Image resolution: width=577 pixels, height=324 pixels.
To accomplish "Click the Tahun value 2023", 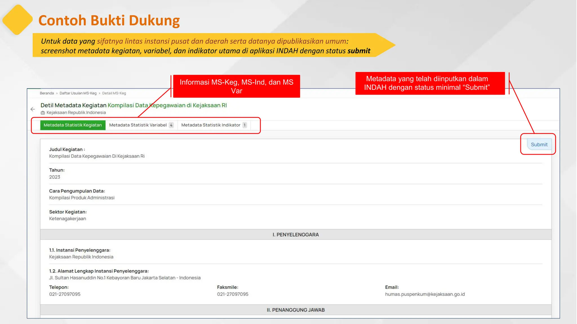I will tap(55, 177).
